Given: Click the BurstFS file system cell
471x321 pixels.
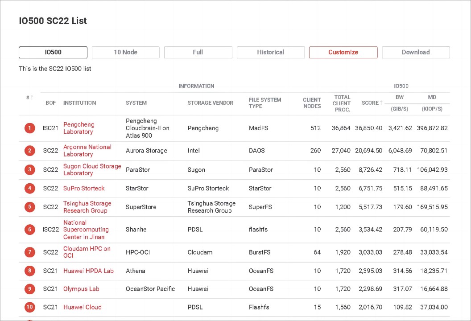Looking at the screenshot, I should coord(260,252).
